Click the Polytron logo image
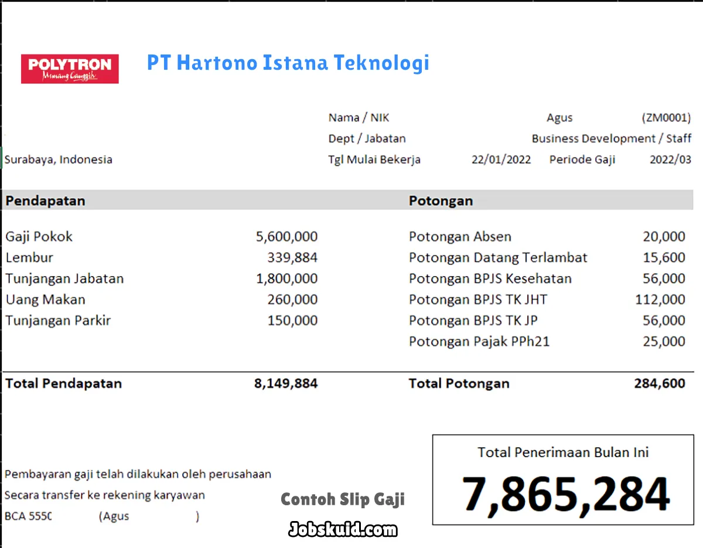This screenshot has width=703, height=548. [x=70, y=69]
